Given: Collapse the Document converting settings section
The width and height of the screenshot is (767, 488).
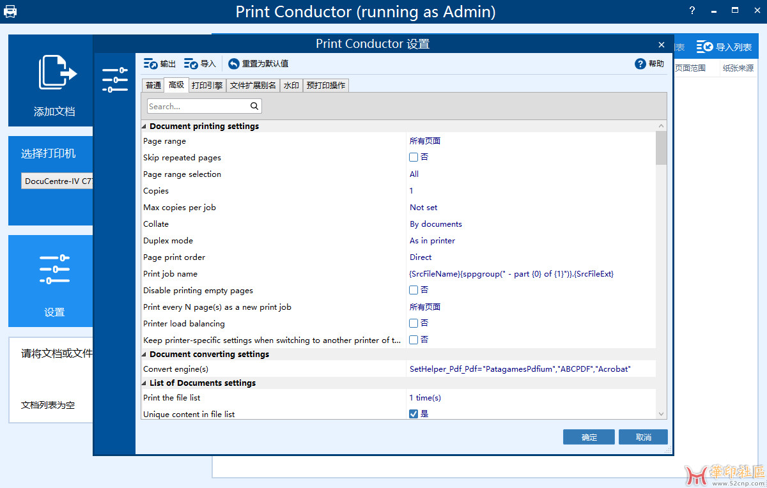Looking at the screenshot, I should pyautogui.click(x=144, y=355).
